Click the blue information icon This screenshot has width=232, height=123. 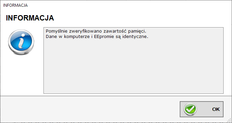21,42
